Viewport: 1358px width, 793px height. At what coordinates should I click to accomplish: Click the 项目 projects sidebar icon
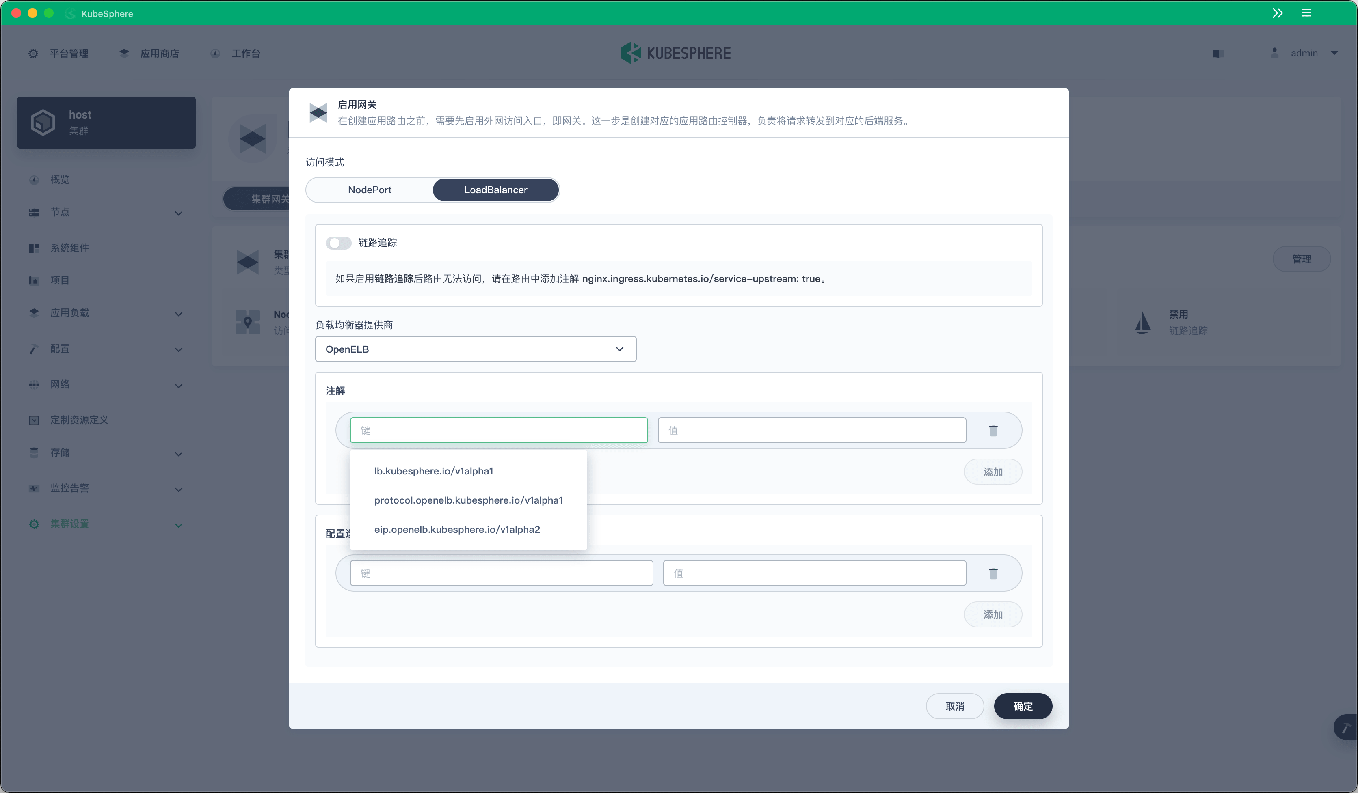[34, 280]
